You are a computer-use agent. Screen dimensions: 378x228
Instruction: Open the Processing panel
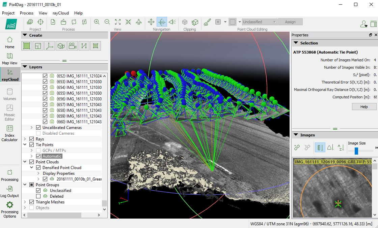pos(10,175)
